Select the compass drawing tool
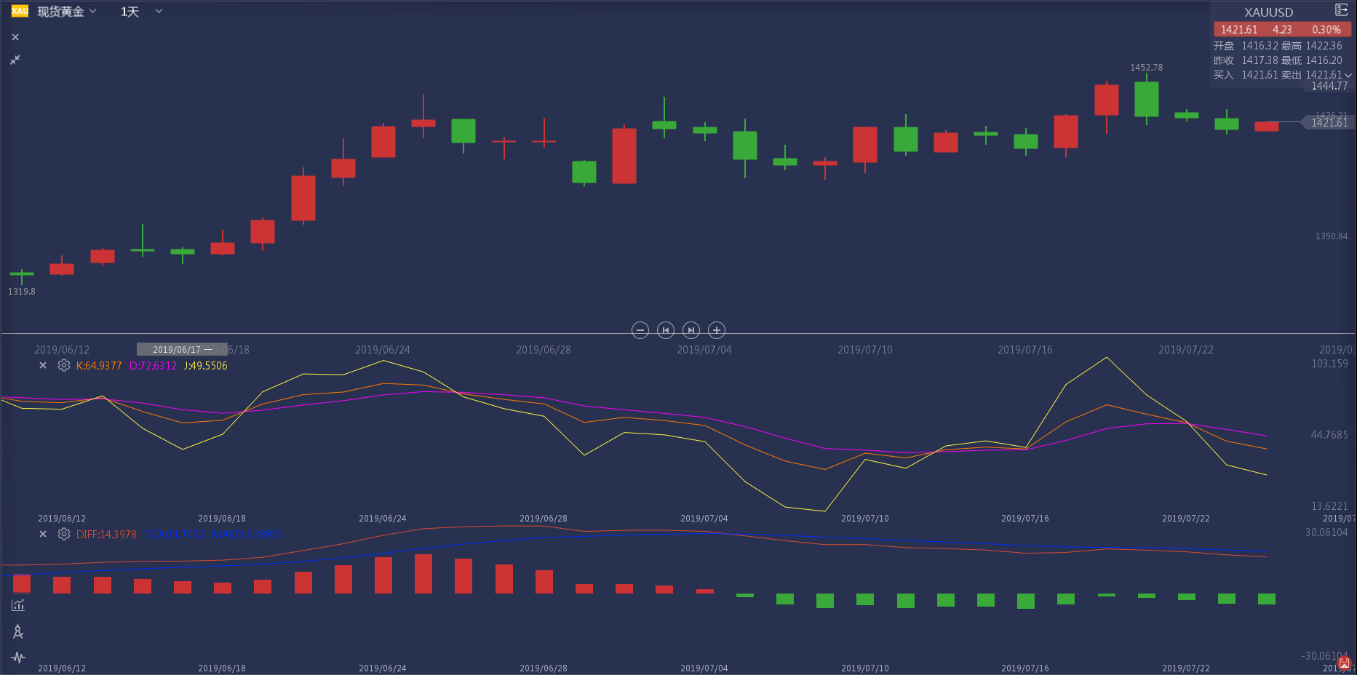This screenshot has height=675, width=1357. click(x=18, y=631)
